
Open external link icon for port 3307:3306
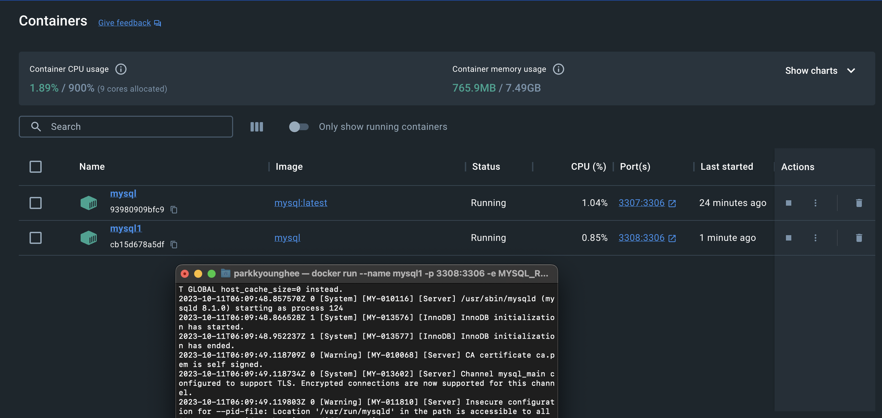point(672,203)
